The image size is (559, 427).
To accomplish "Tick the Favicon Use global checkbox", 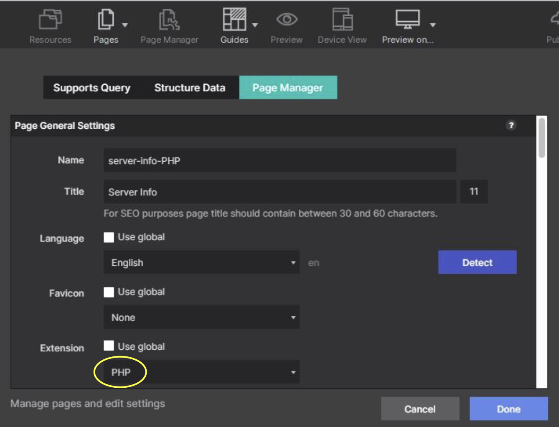I will click(109, 292).
